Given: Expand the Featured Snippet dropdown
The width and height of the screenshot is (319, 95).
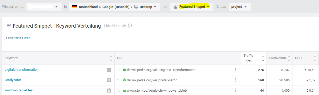Looking at the screenshot, I should click(192, 7).
